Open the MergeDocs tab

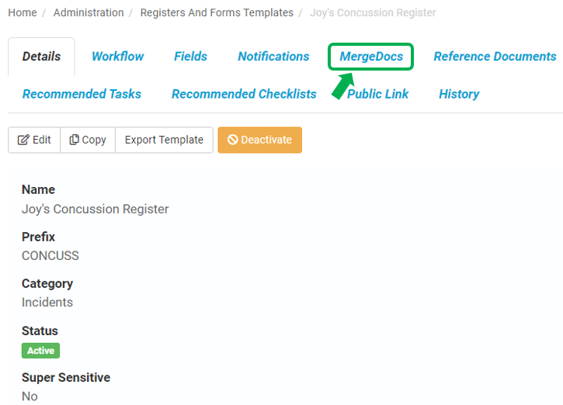pyautogui.click(x=371, y=57)
